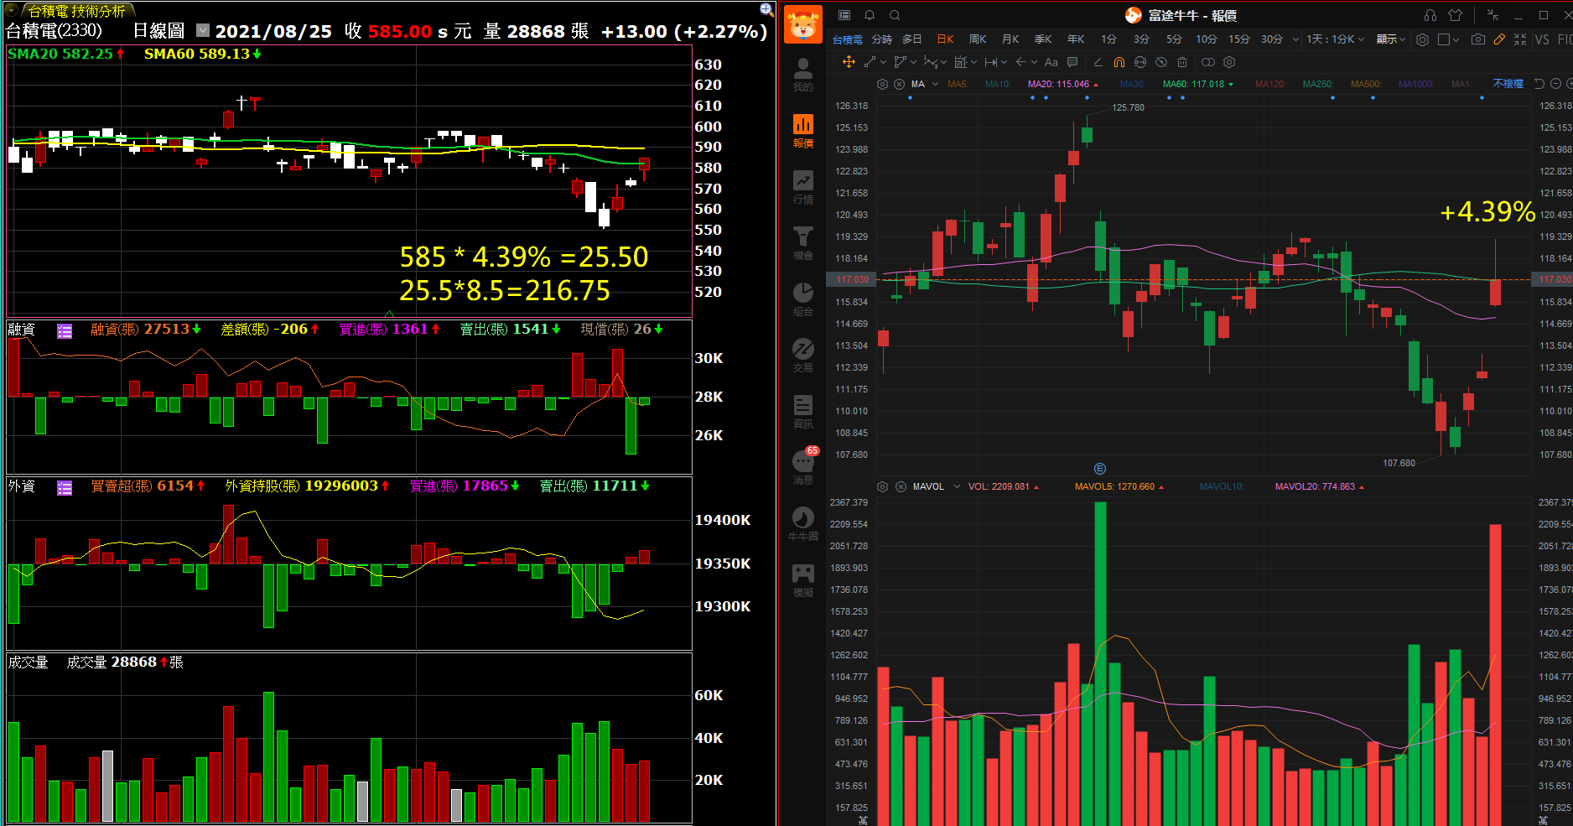This screenshot has height=826, width=1573.
Task: Open the 我的 profile sidebar icon
Action: click(802, 74)
